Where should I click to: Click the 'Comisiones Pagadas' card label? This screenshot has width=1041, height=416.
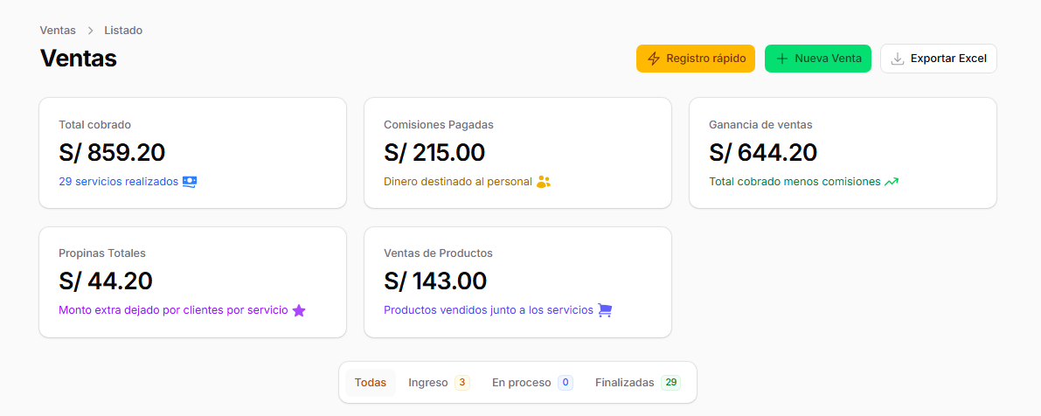coord(438,124)
